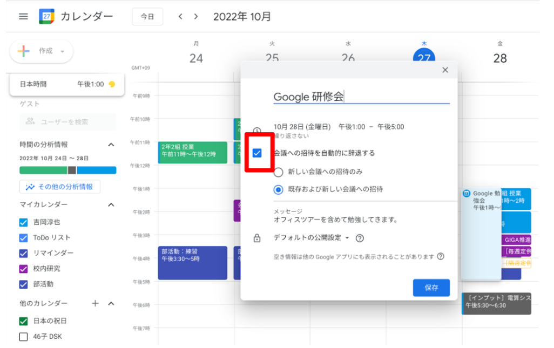The image size is (554, 348).
Task: Select 既存および新しい会議への招待 radio option
Action: tap(279, 190)
